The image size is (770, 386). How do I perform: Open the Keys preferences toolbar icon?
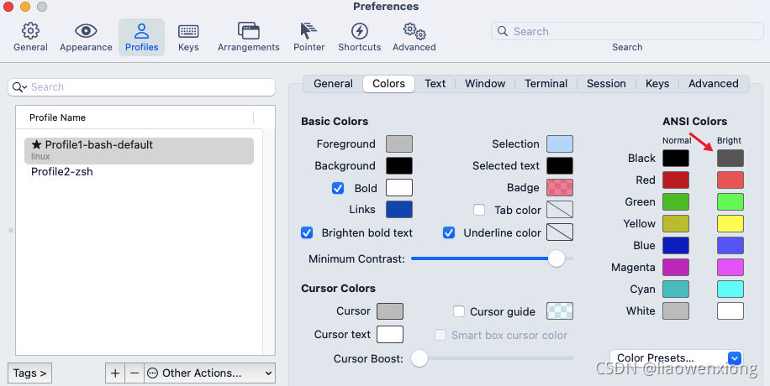188,37
